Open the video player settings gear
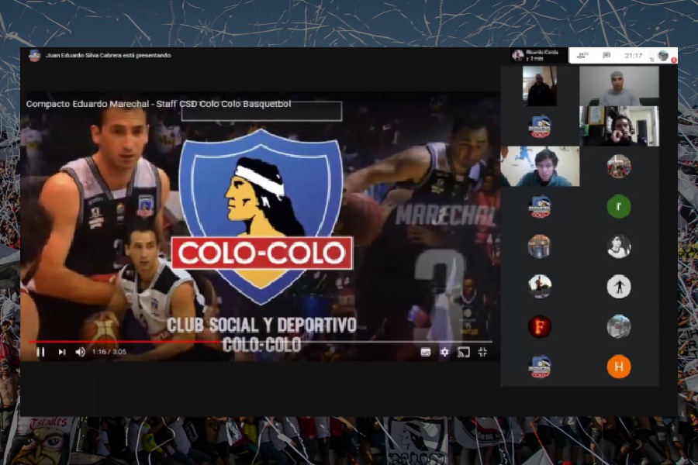Viewport: 698px width, 465px height. (x=444, y=353)
